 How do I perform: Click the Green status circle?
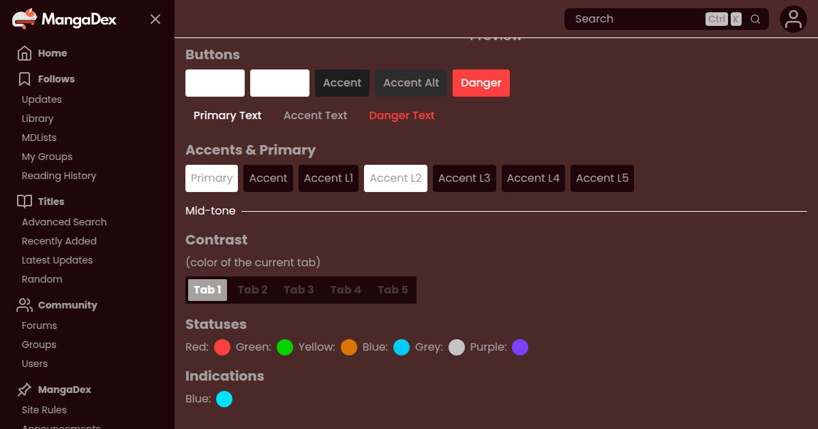[x=285, y=347]
